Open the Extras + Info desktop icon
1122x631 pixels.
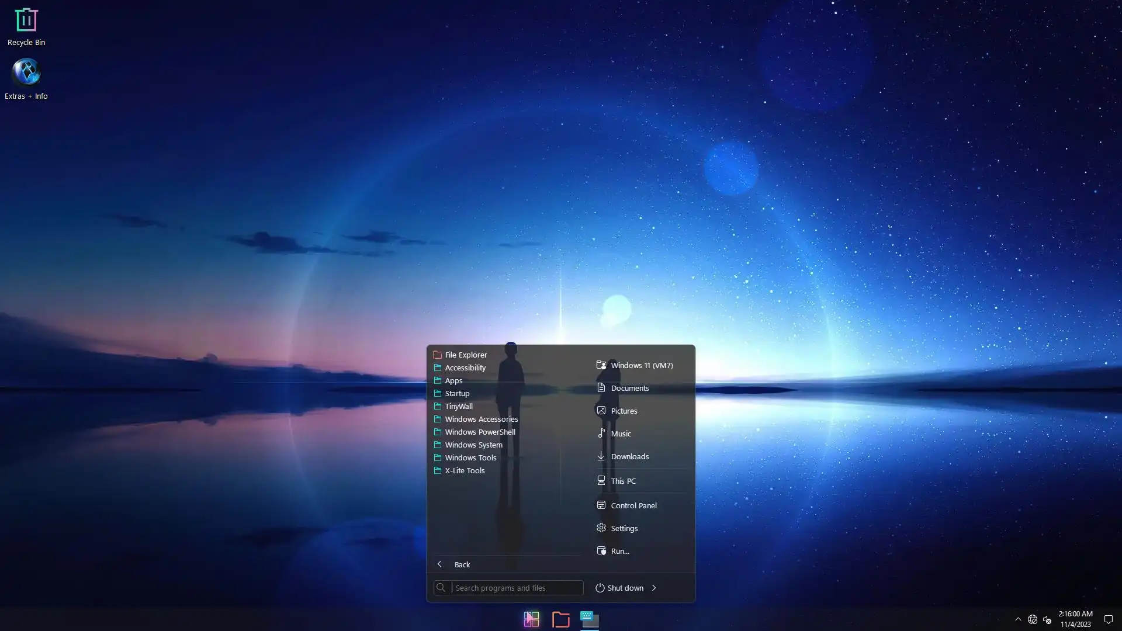[26, 79]
